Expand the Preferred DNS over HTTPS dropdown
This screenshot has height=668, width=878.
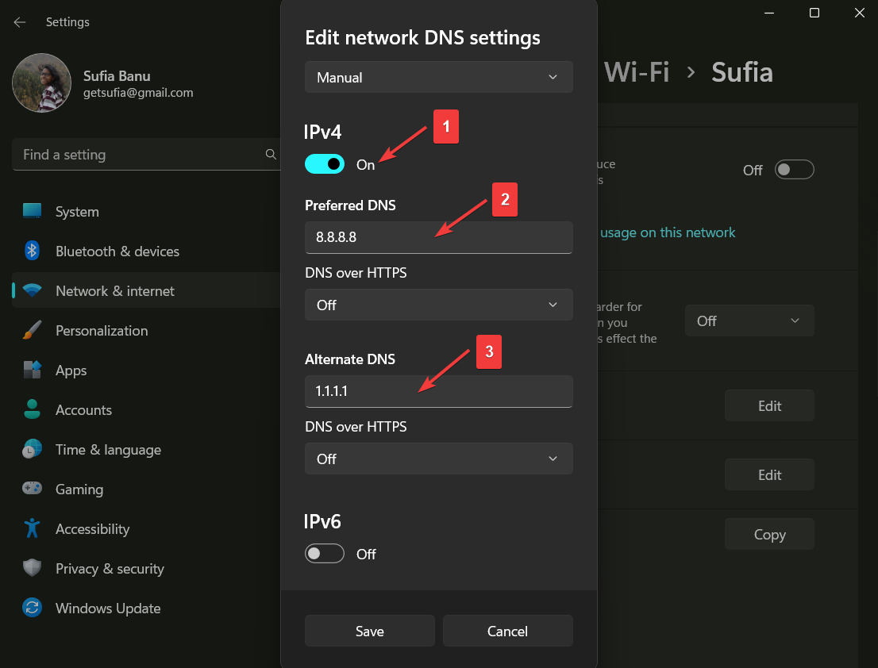coord(438,305)
